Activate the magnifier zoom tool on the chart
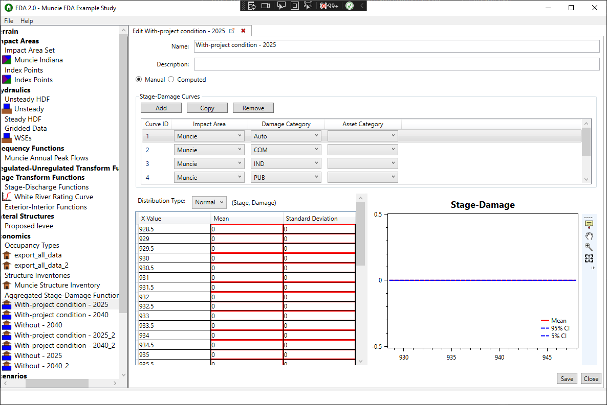607x405 pixels. tap(589, 247)
